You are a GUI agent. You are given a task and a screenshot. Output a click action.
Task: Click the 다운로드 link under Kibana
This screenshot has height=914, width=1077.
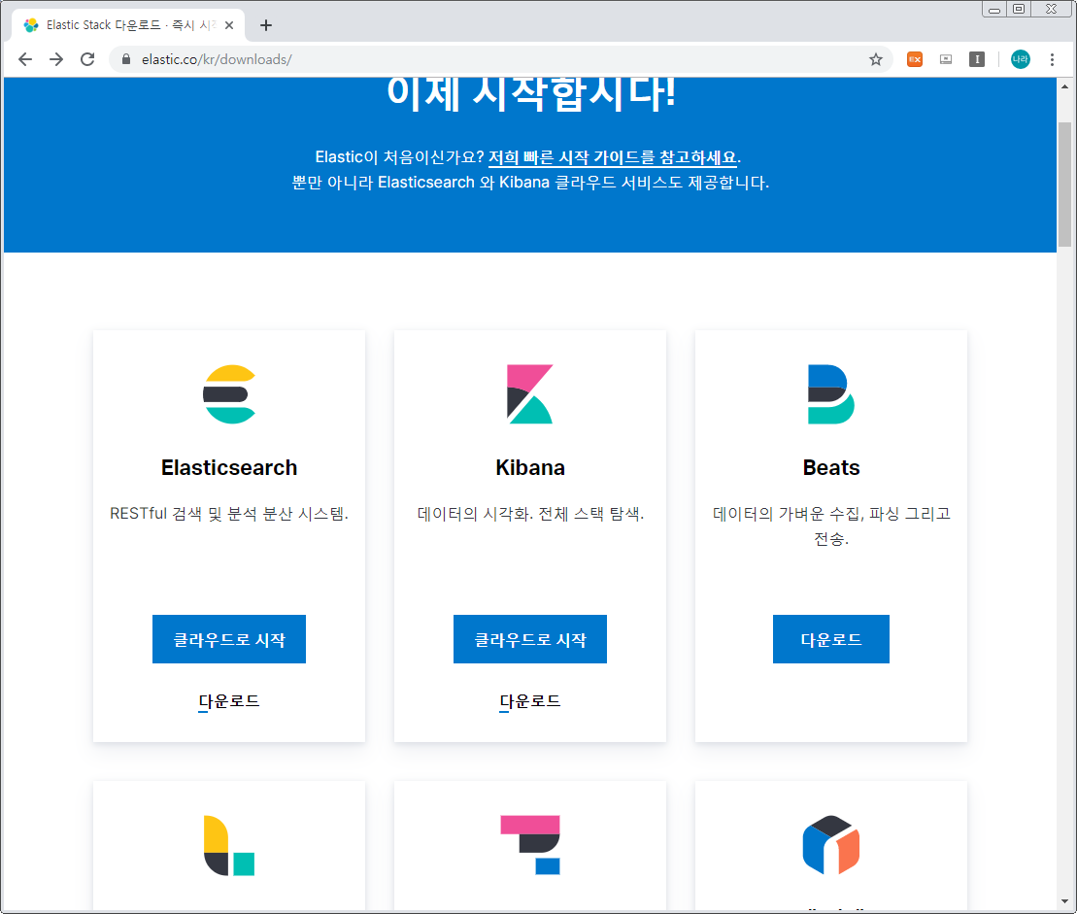530,701
